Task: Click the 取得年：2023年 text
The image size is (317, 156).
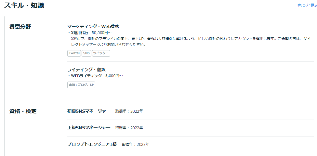Action: 136,144
